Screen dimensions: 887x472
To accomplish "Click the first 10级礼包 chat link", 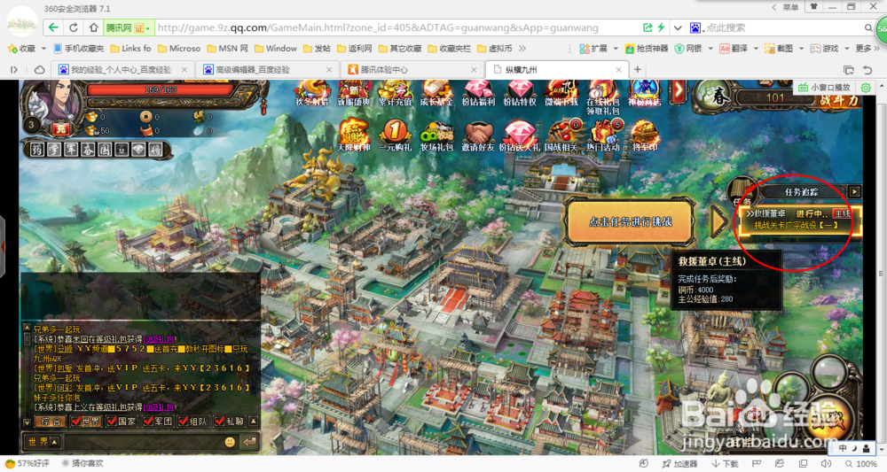I will (x=158, y=339).
